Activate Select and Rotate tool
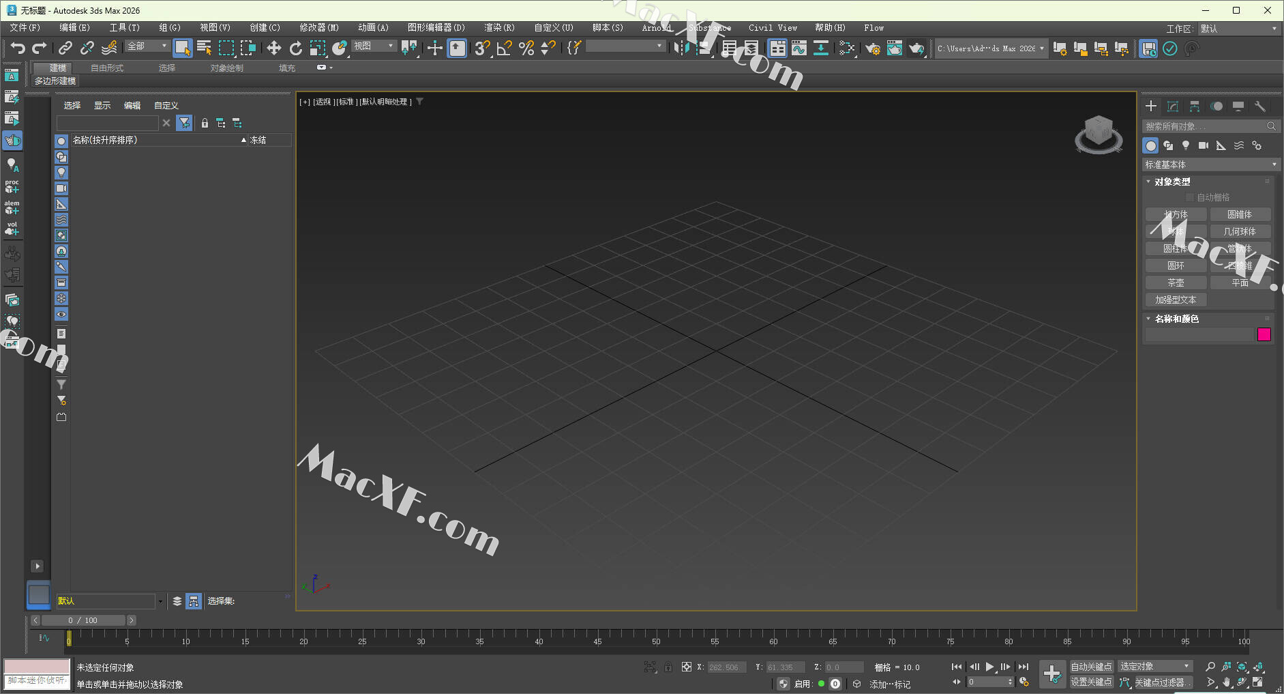Image resolution: width=1284 pixels, height=694 pixels. tap(295, 48)
